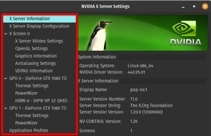Click the window title NVIDIA X Server Settings
The image size is (211, 136).
tap(105, 6)
